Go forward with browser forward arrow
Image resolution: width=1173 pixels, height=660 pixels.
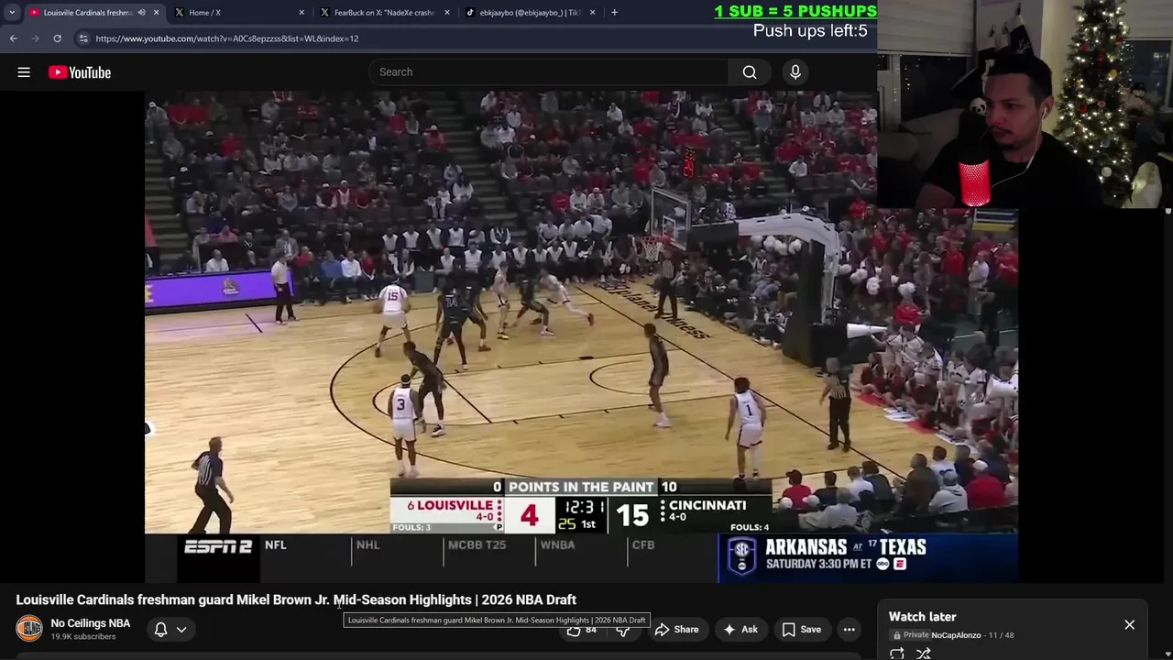35,38
